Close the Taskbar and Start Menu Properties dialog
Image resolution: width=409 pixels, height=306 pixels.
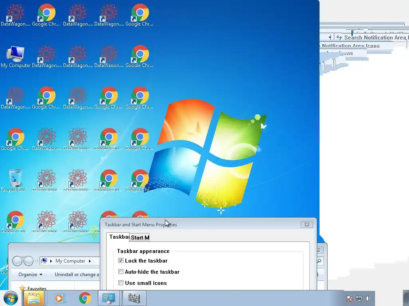(307, 225)
